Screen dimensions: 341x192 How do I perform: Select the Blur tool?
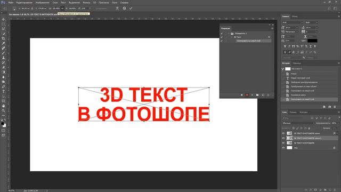[x=3, y=77]
